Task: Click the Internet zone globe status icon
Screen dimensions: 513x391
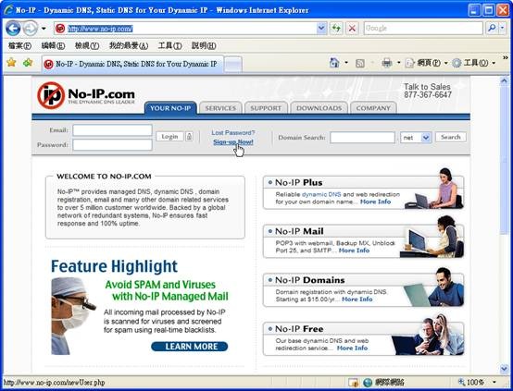Action: [368, 382]
